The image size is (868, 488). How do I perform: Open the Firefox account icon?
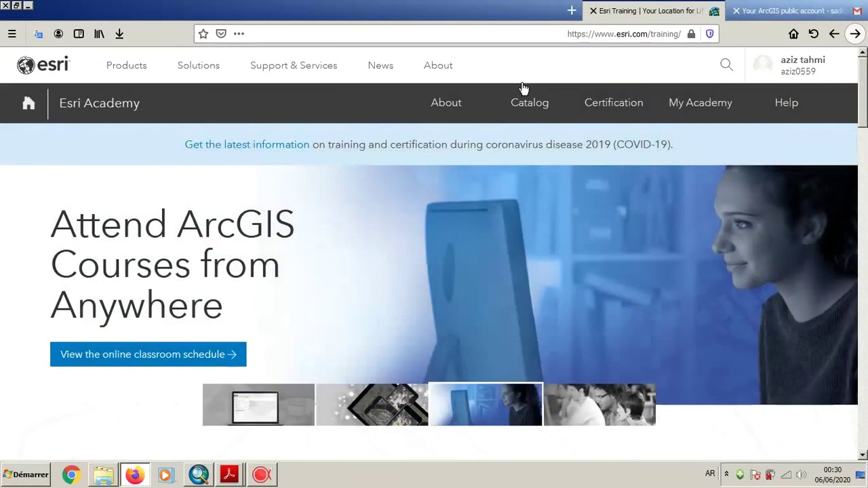pyautogui.click(x=58, y=34)
